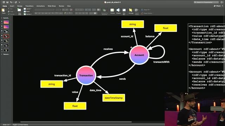Viewport: 225px width, 126px height.
Task: Click the Arrange icon
Action: point(130,10)
